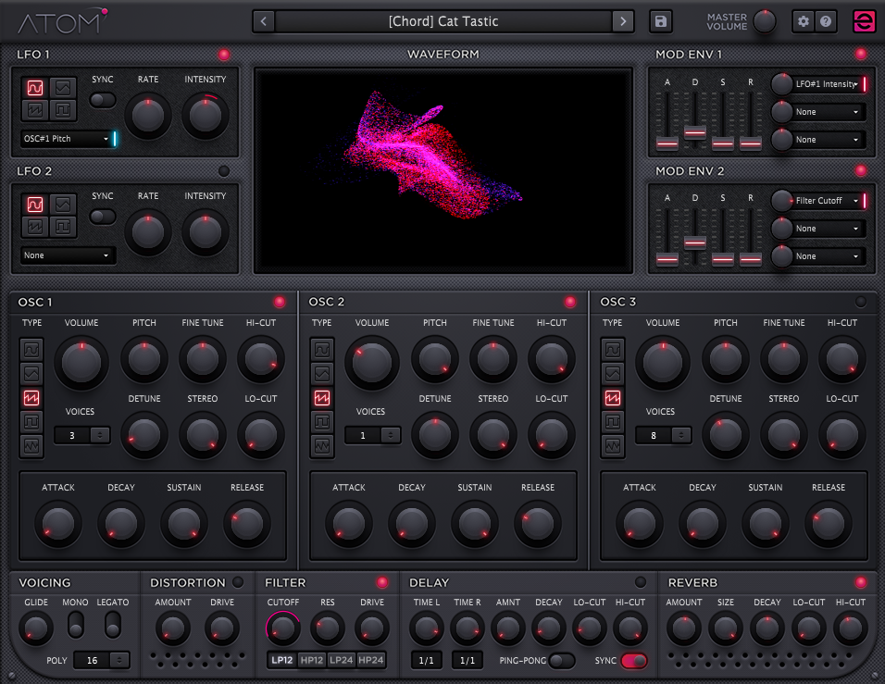Select the LP24 filter mode

click(341, 660)
